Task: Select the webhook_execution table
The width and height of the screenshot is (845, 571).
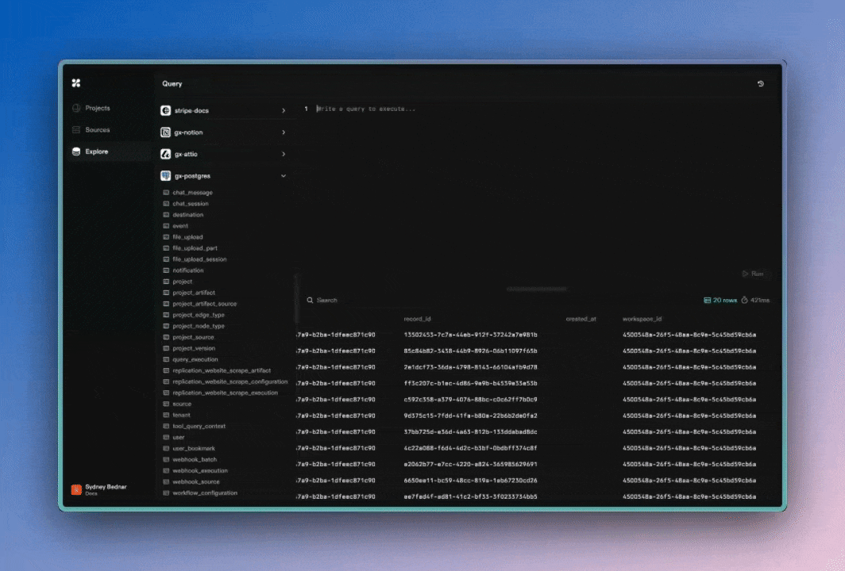Action: (200, 470)
